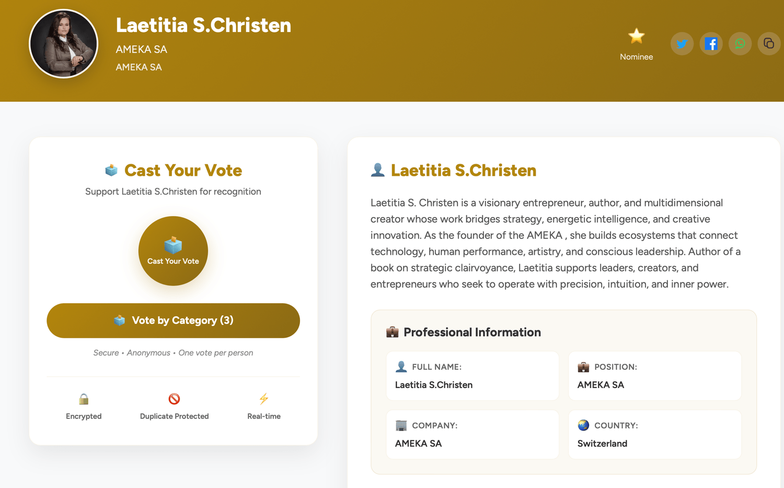Click the Laetitia S.Christen header title

pos(203,25)
